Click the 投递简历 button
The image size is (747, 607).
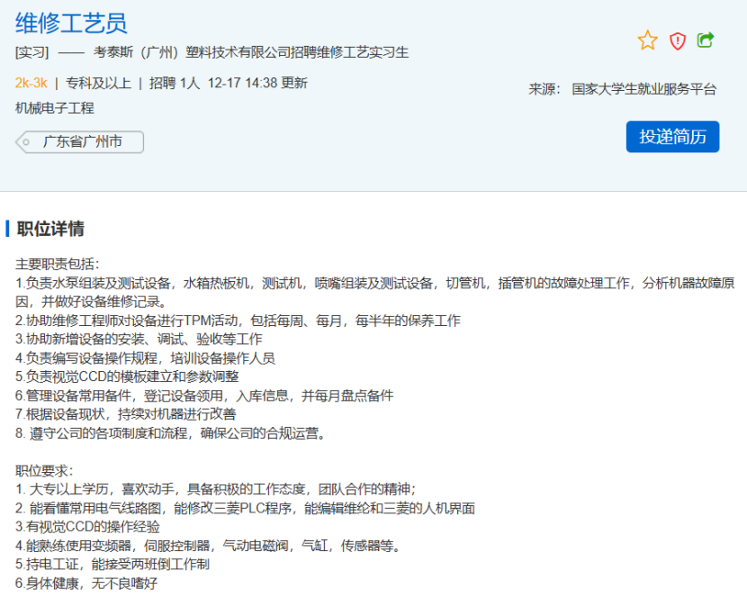672,137
